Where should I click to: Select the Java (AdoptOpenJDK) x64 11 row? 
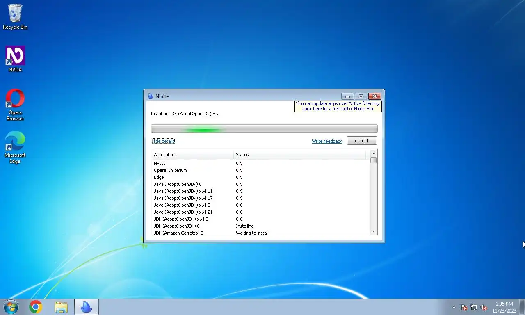(x=260, y=191)
